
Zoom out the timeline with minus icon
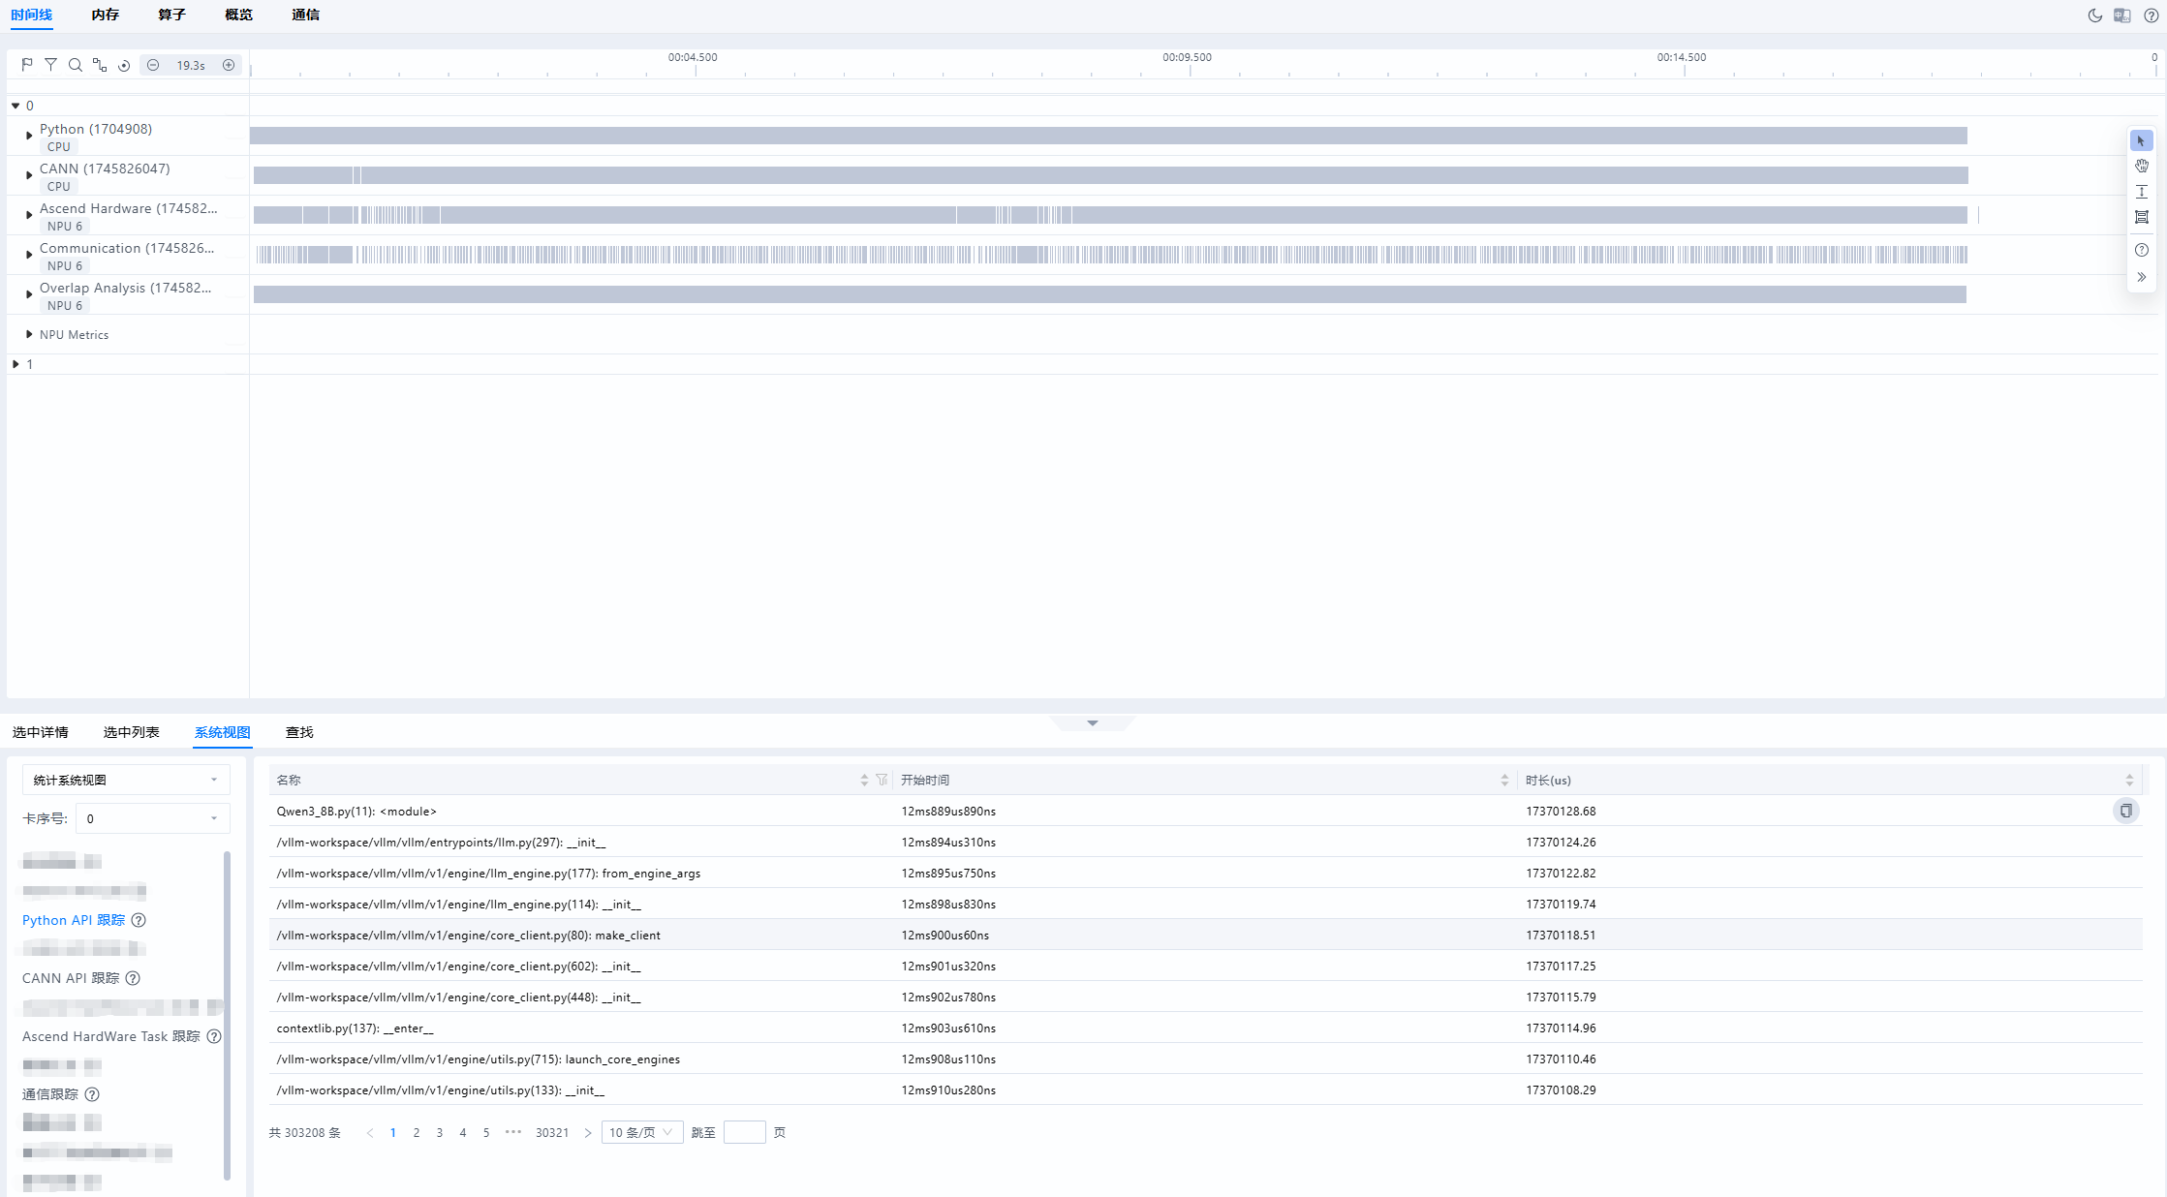153,65
